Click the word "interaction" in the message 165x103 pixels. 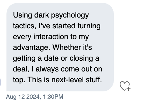(51, 37)
